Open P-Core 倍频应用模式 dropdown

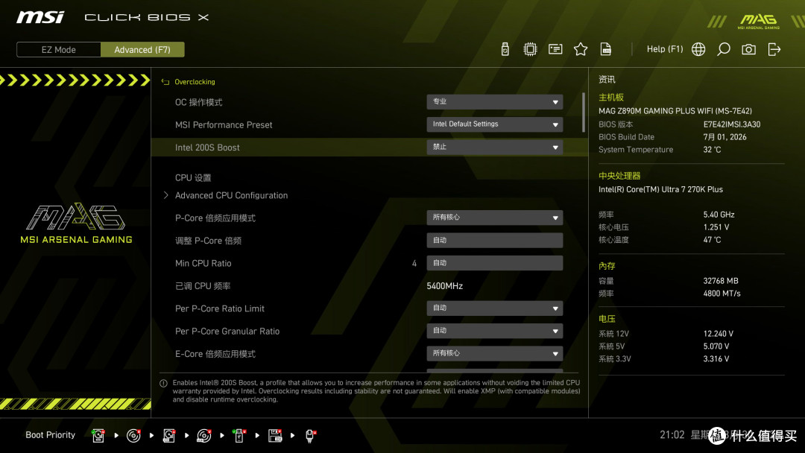point(494,218)
